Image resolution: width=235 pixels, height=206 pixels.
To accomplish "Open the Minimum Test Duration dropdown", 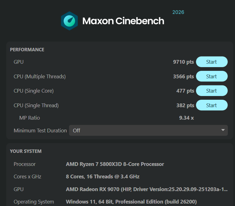I will (x=148, y=130).
